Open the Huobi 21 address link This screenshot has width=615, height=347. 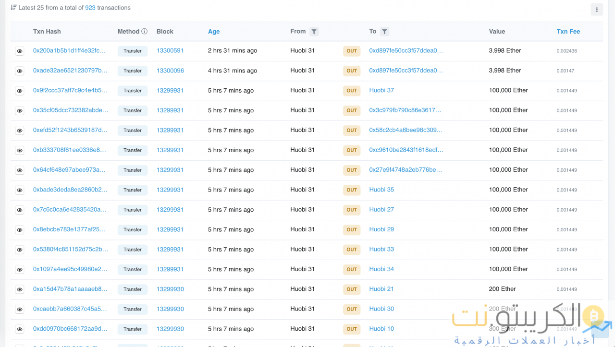click(381, 289)
